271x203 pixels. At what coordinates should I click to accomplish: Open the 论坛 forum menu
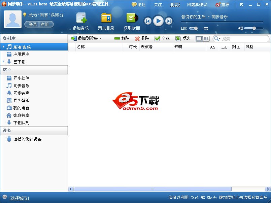pyautogui.click(x=139, y=4)
